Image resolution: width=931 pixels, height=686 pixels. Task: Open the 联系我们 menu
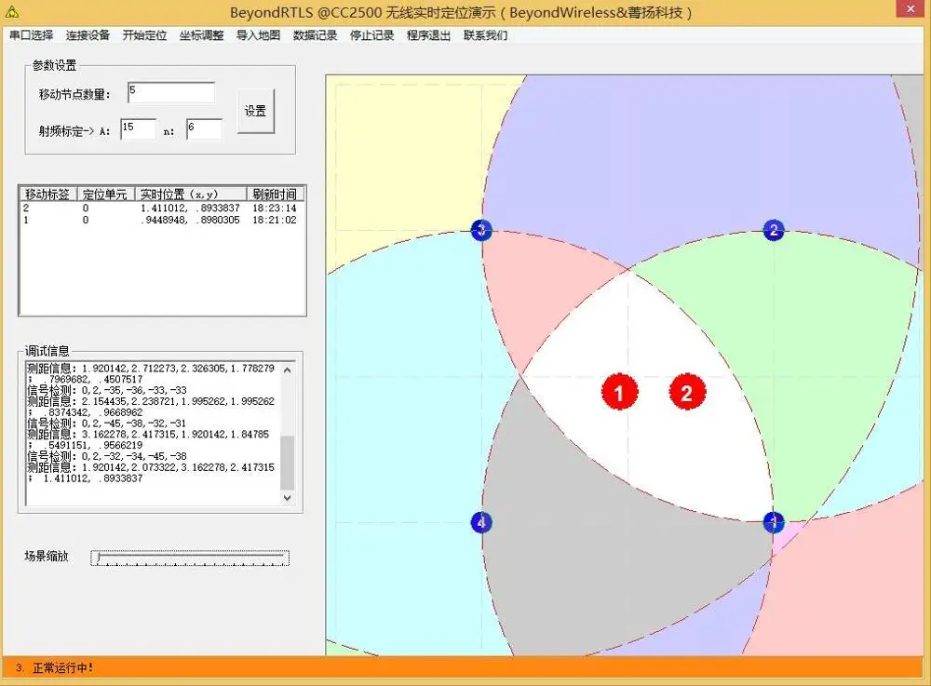(x=486, y=35)
